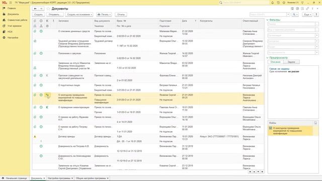Screen dimensions: 322x181
Task: Go back with the left arrow button
Action: pos(35,9)
